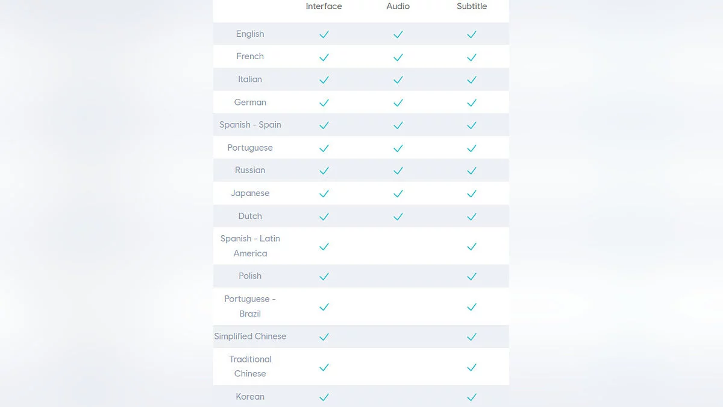Select the Spanish - Latin America row label
The image size is (723, 407).
(x=250, y=246)
